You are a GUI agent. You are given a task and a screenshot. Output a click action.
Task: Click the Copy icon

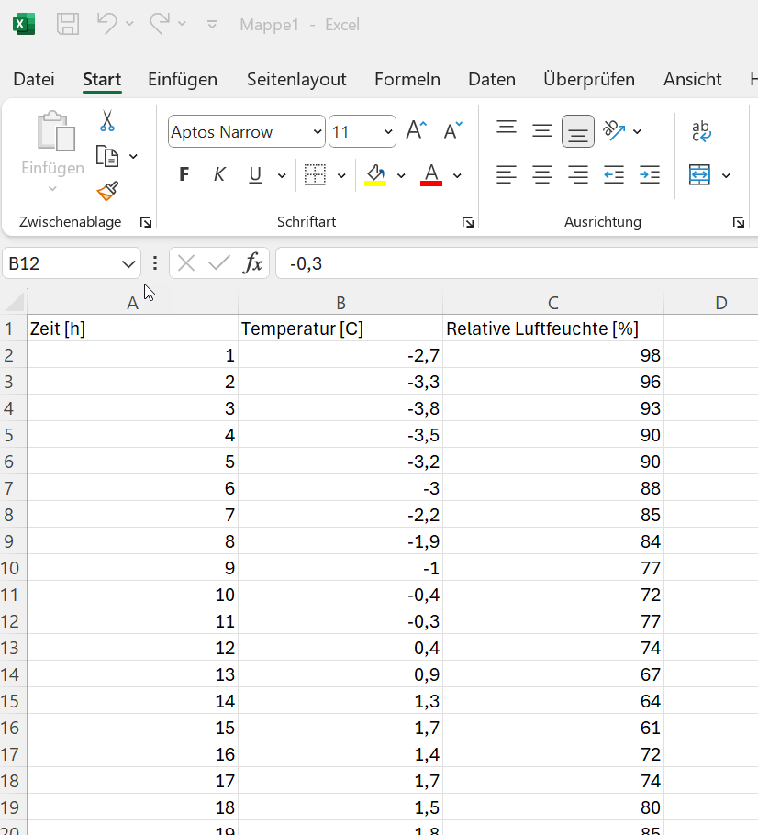pyautogui.click(x=107, y=156)
